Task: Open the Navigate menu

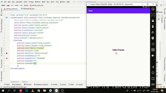Action: click(x=19, y=2)
